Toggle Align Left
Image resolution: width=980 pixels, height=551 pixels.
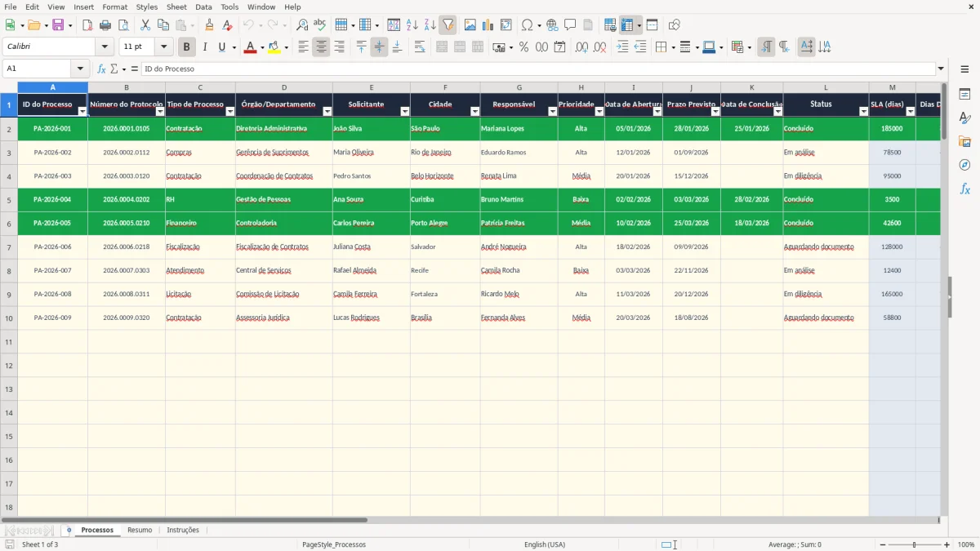303,47
